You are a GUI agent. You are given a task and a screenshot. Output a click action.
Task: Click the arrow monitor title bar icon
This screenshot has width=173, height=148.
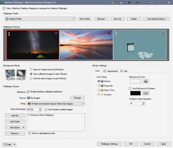[x=138, y=2]
